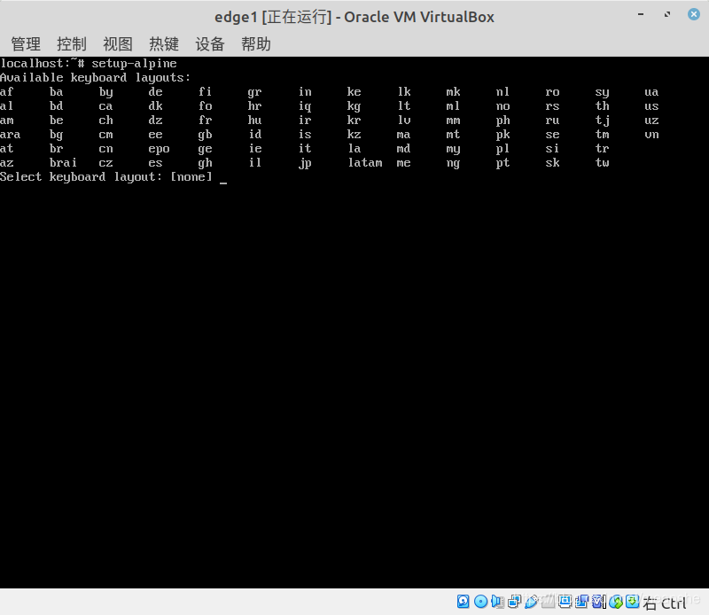Click the 'setup-alpine' command text
This screenshot has width=709, height=615.
135,64
